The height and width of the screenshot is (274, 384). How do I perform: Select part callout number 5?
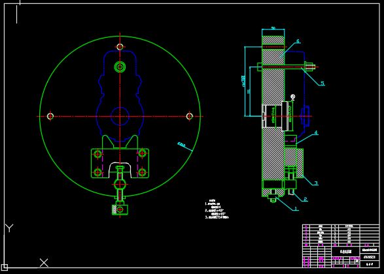(x=323, y=84)
